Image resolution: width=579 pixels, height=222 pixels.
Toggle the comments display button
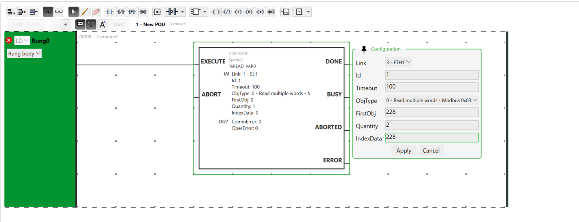80,24
